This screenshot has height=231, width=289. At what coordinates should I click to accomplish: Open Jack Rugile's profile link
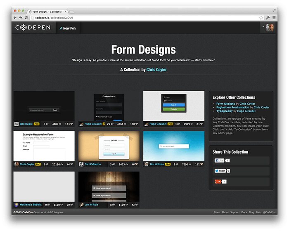(26, 124)
